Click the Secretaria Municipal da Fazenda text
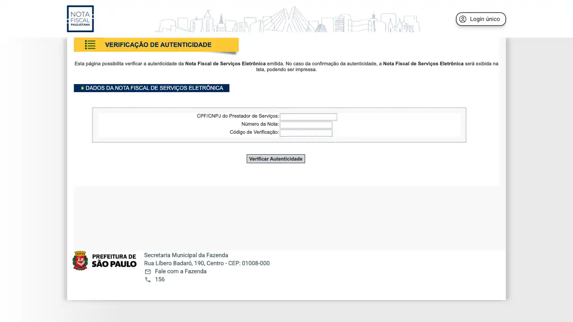The height and width of the screenshot is (322, 573). coord(186,255)
